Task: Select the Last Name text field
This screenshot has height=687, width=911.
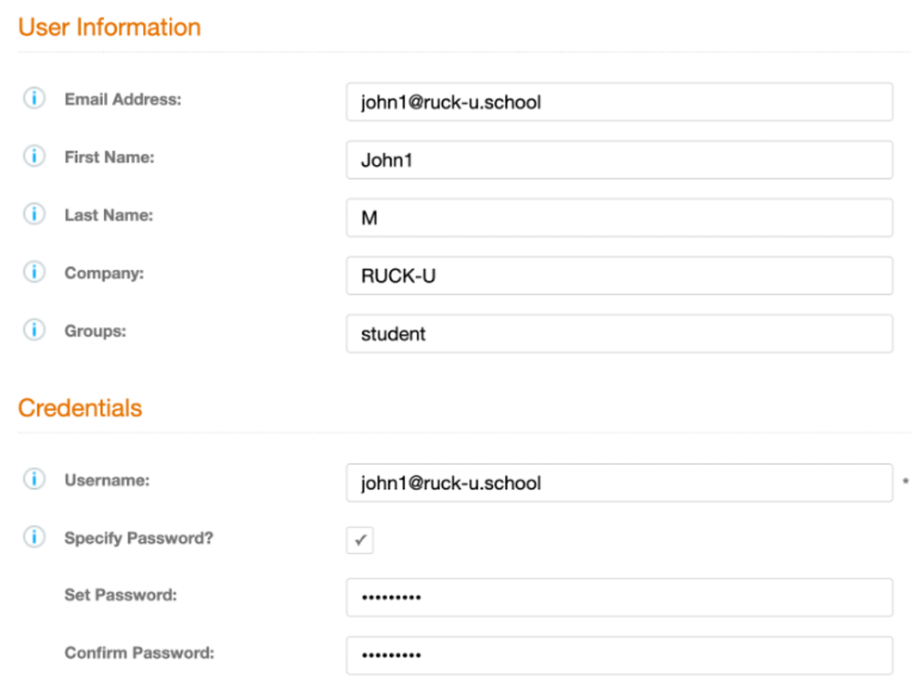Action: pyautogui.click(x=618, y=219)
